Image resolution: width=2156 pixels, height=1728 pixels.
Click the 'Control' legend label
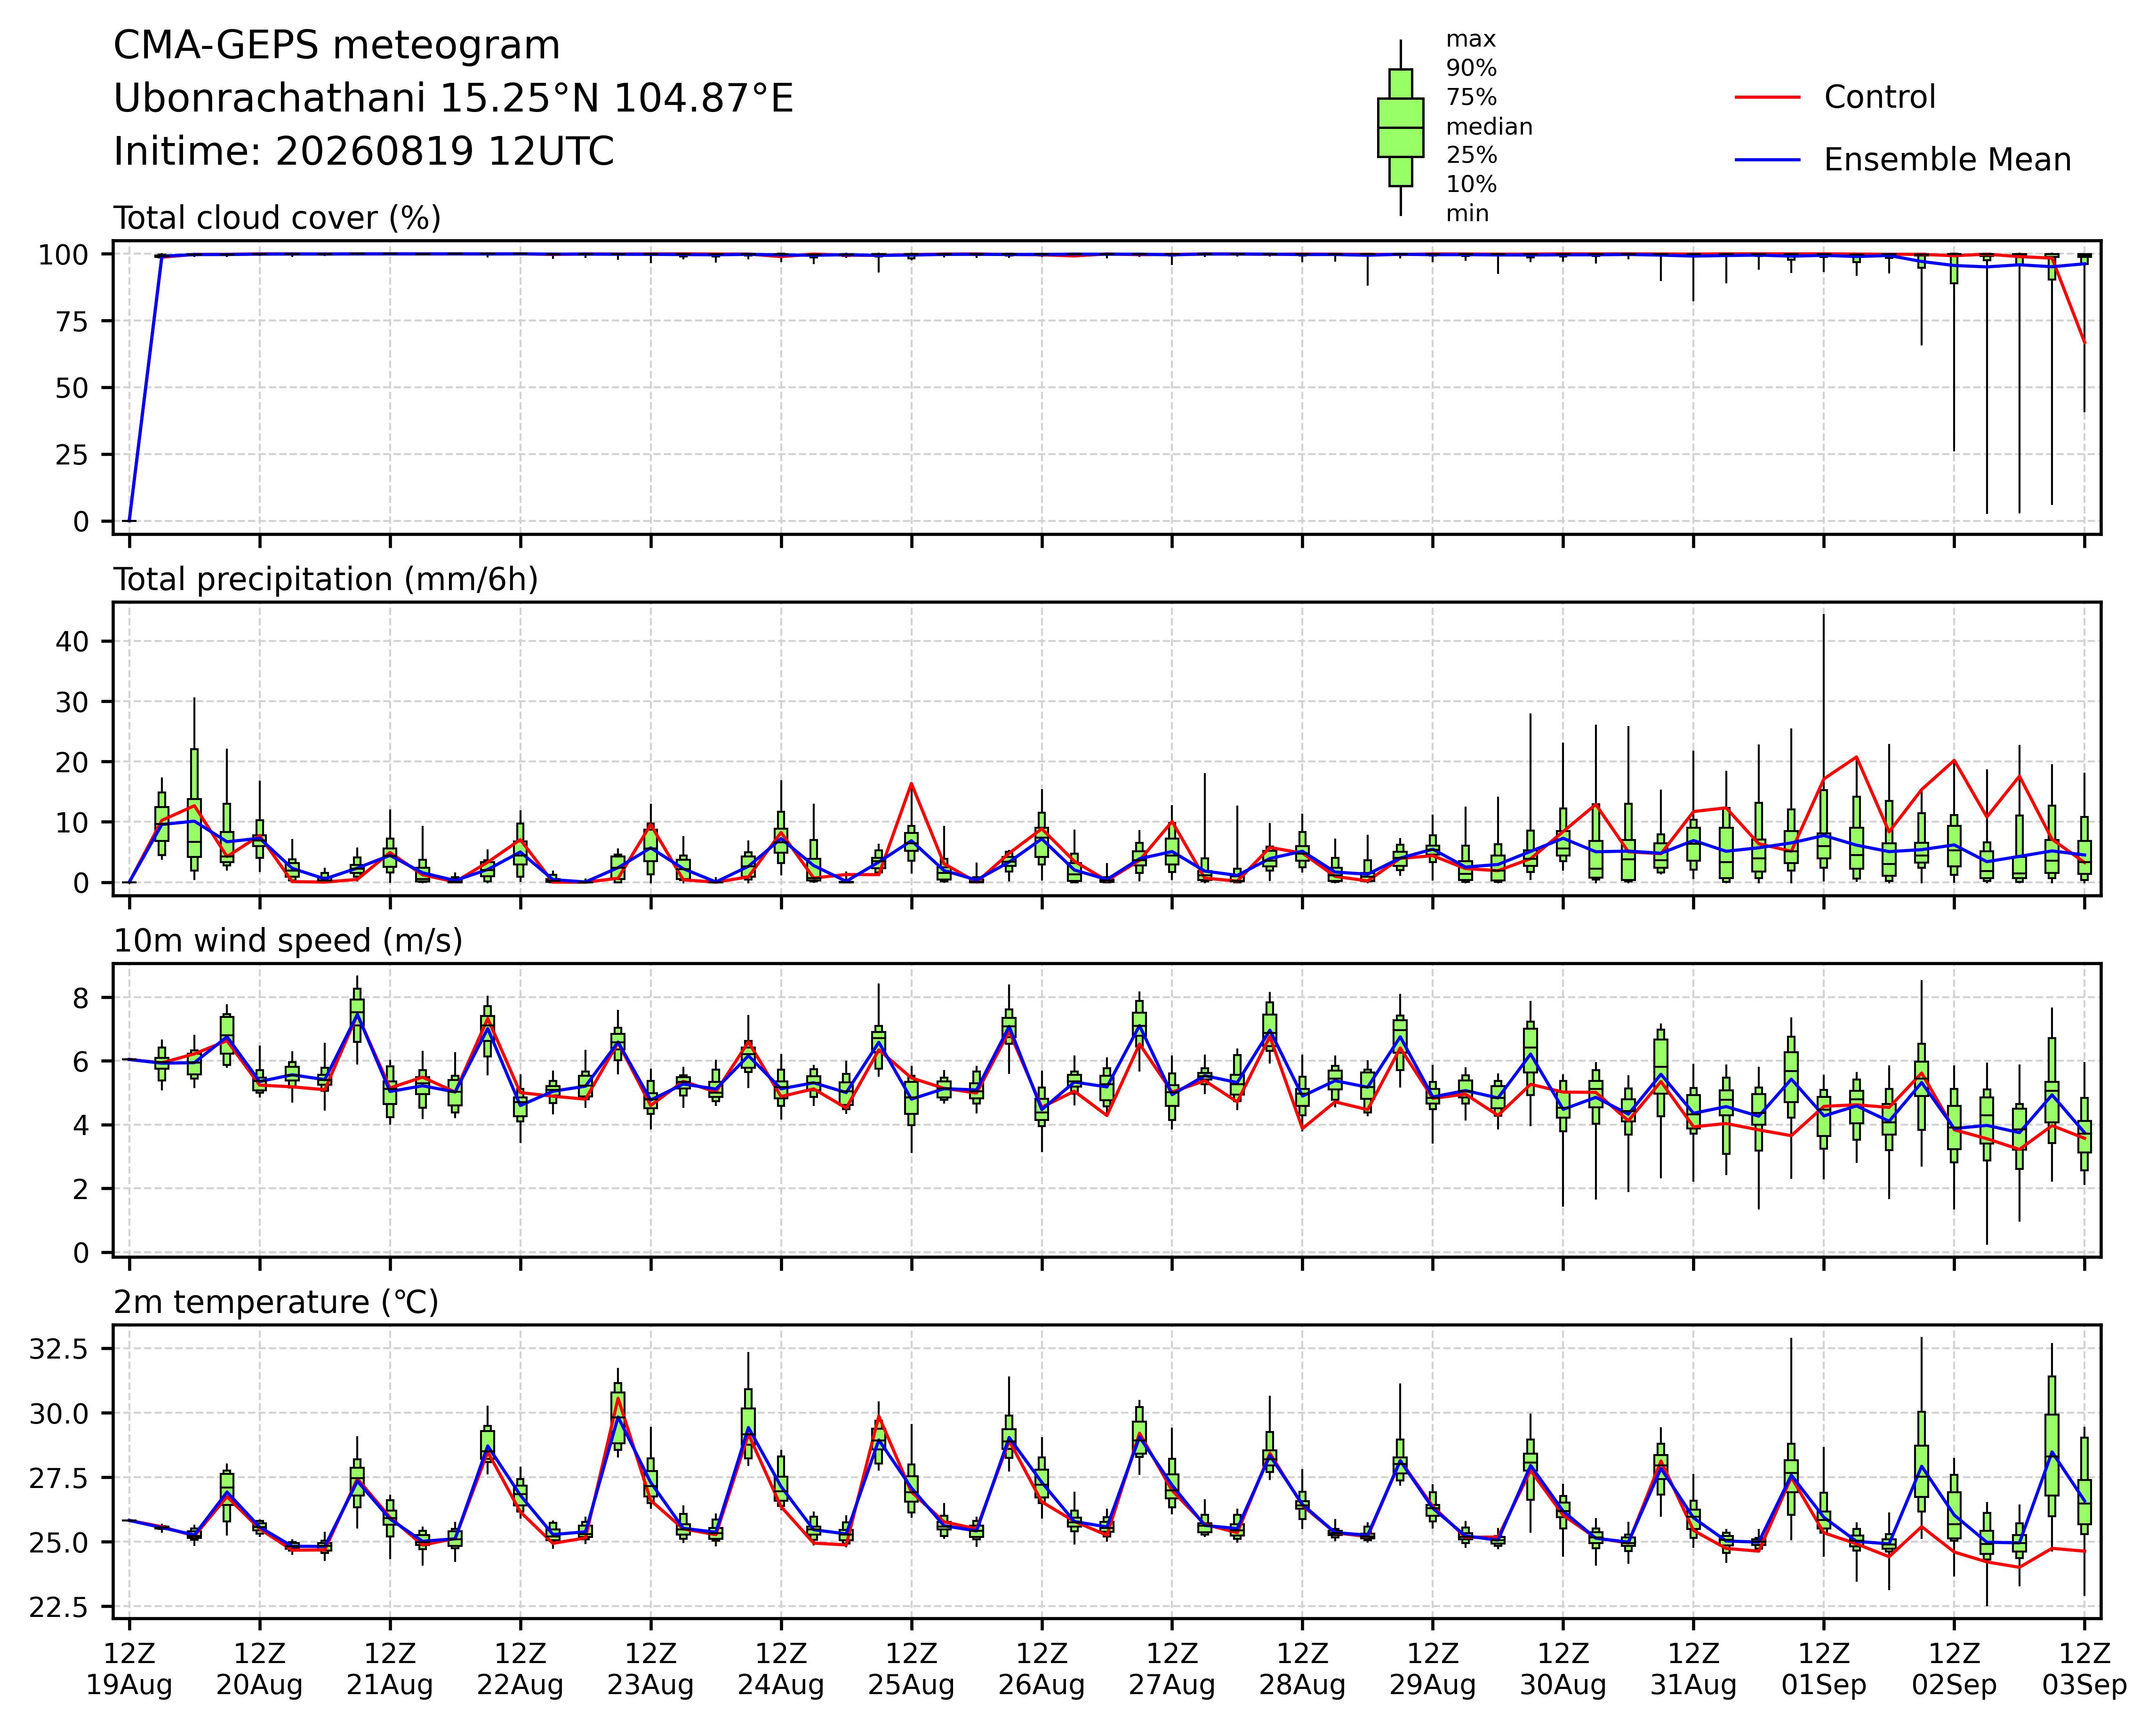pyautogui.click(x=1880, y=97)
